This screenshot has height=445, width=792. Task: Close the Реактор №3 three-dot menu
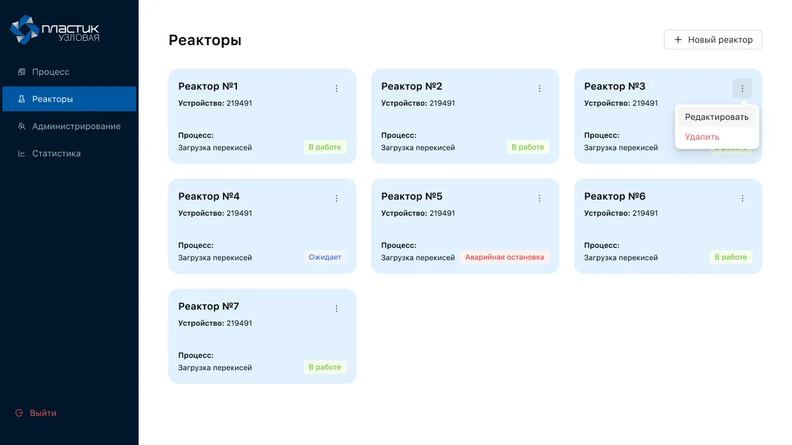click(742, 88)
